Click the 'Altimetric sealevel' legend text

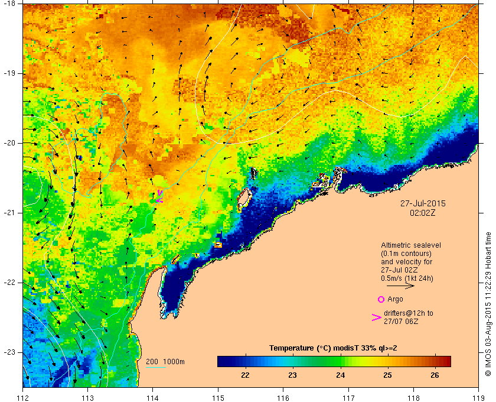coord(411,245)
